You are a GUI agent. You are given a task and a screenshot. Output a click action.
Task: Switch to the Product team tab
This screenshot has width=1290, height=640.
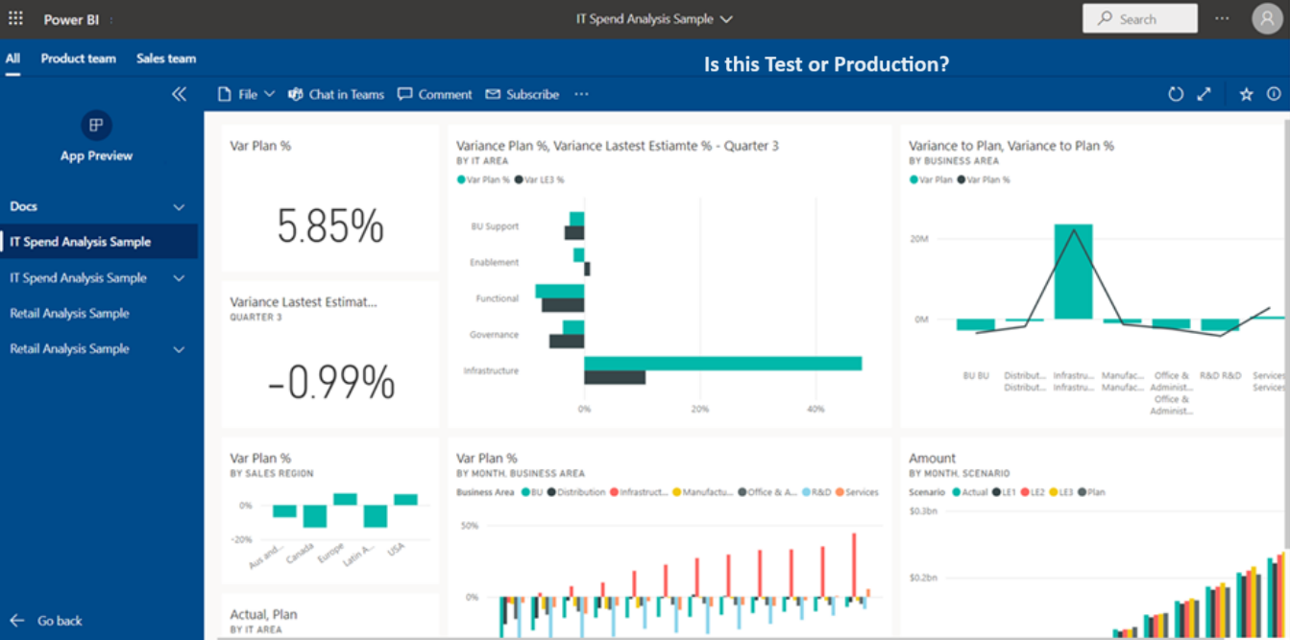(x=78, y=58)
